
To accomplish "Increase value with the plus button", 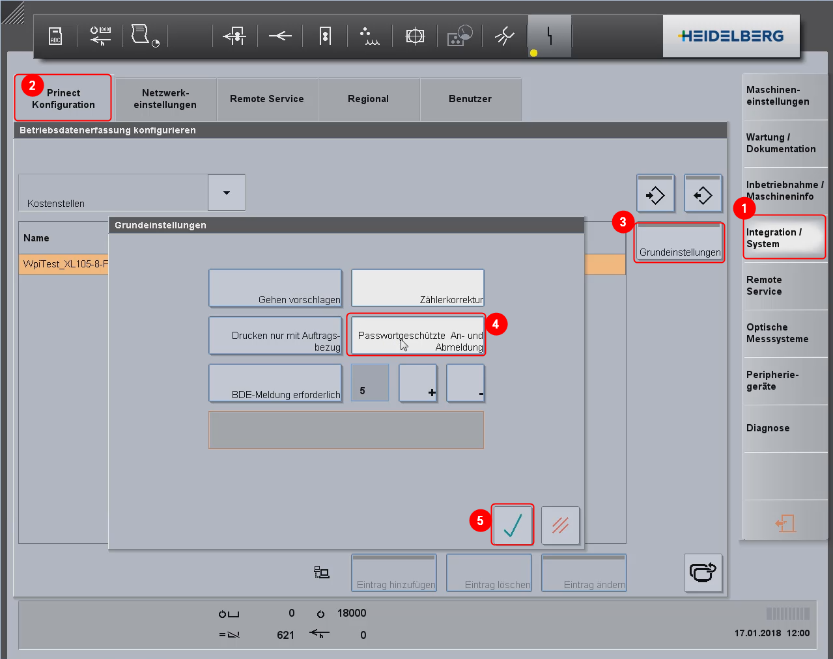I will point(417,383).
